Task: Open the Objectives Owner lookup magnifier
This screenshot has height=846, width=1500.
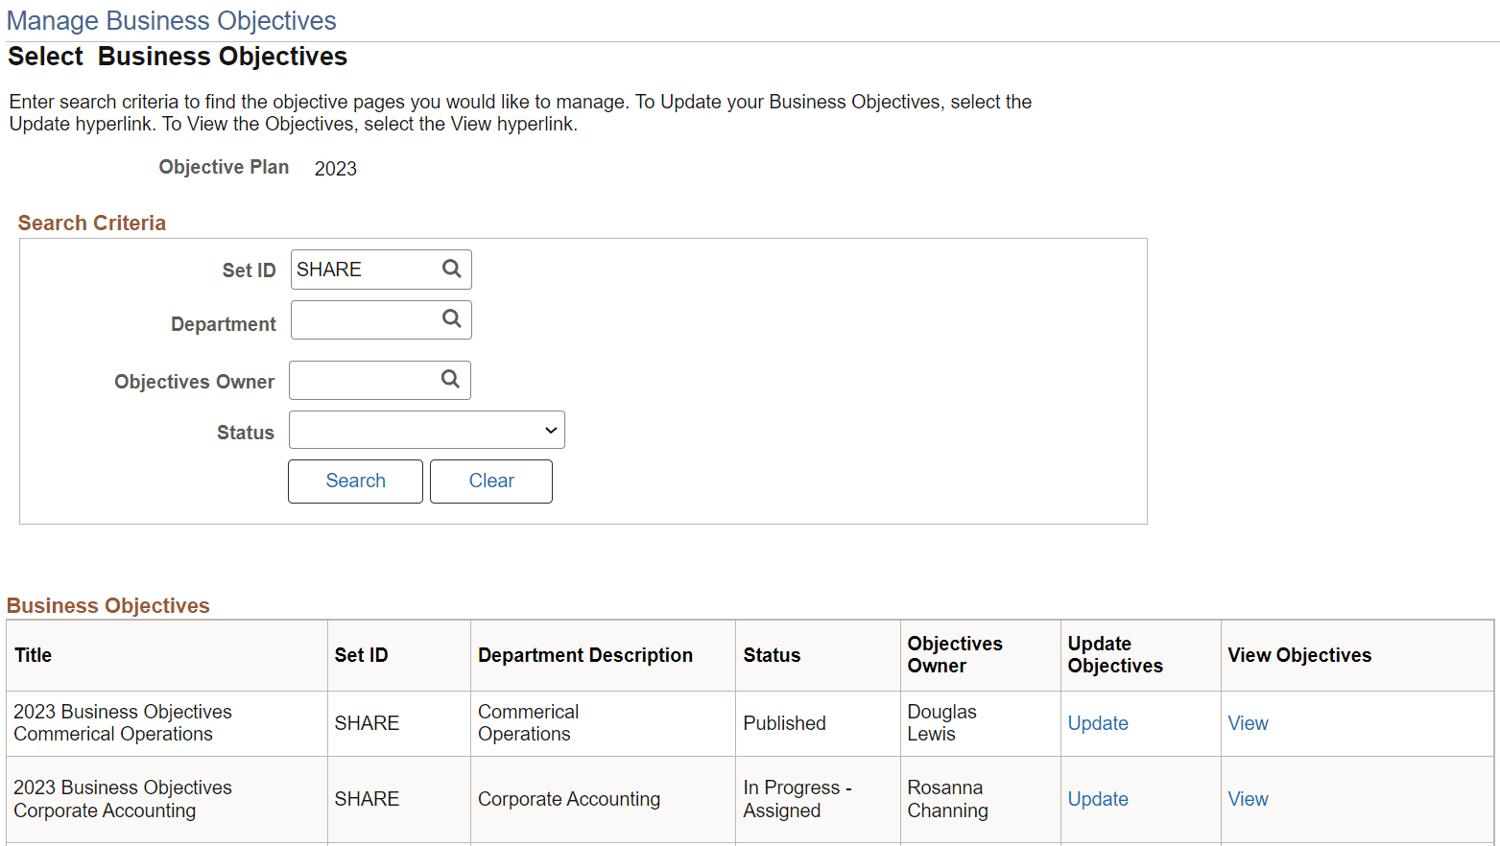Action: 450,380
